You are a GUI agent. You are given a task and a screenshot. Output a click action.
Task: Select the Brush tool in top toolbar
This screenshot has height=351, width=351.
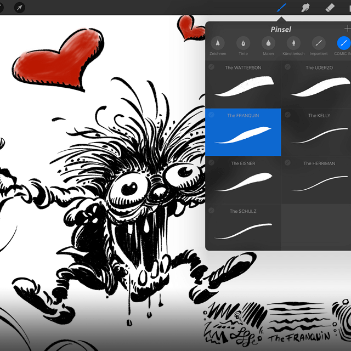[x=281, y=8]
